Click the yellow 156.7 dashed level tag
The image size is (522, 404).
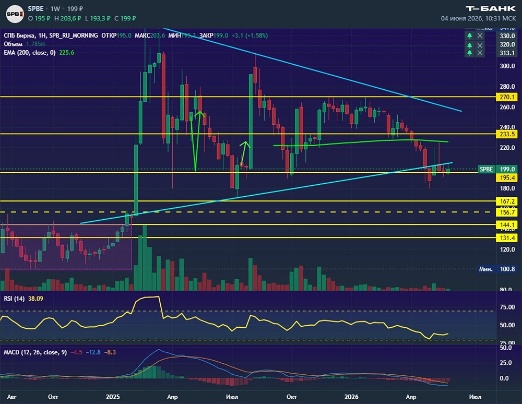click(x=507, y=212)
